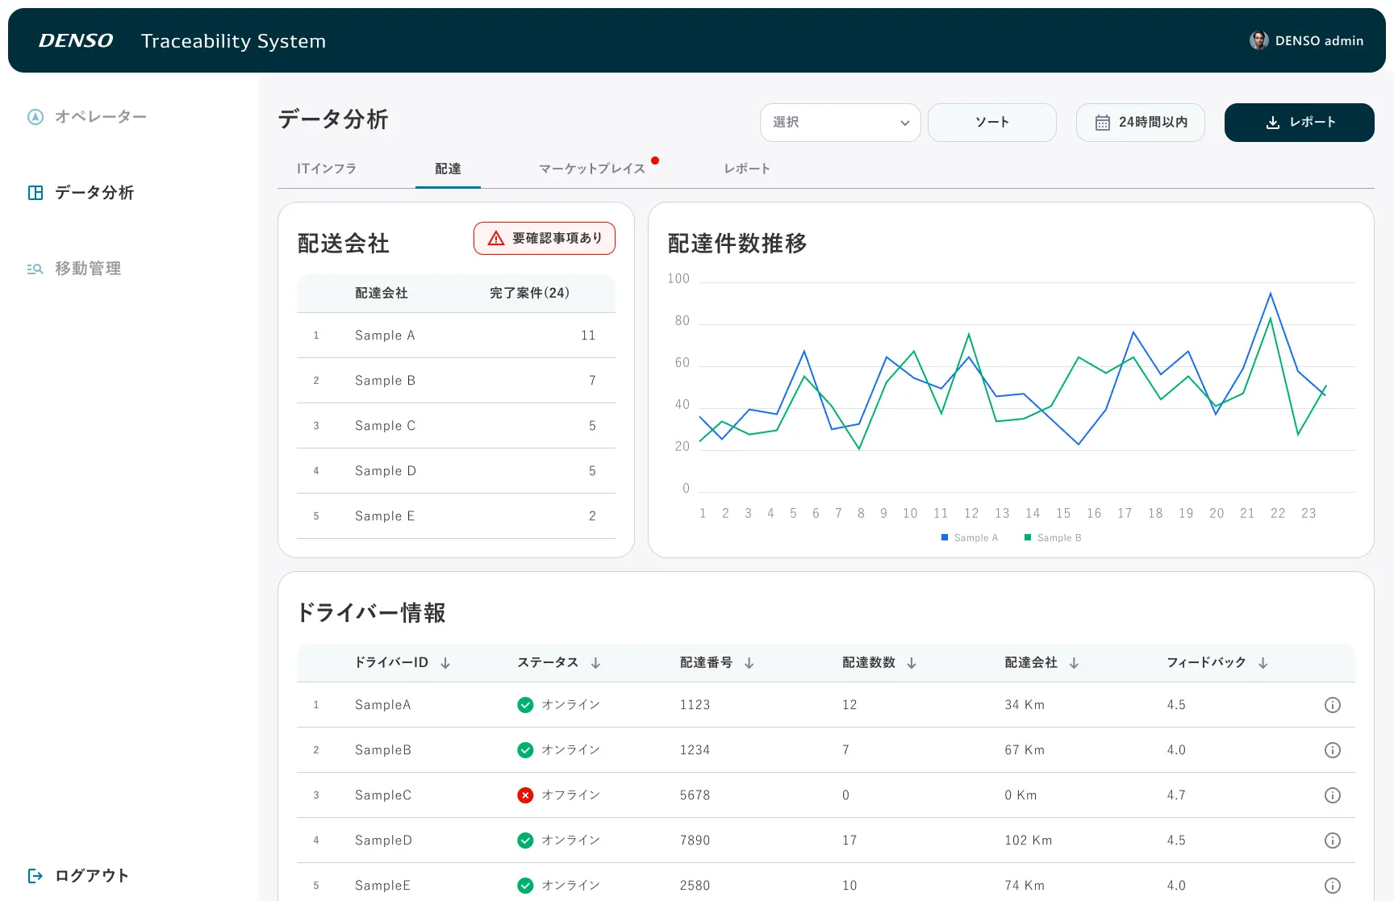Image resolution: width=1394 pixels, height=901 pixels.
Task: Click the movement management search icon
Action: [35, 269]
